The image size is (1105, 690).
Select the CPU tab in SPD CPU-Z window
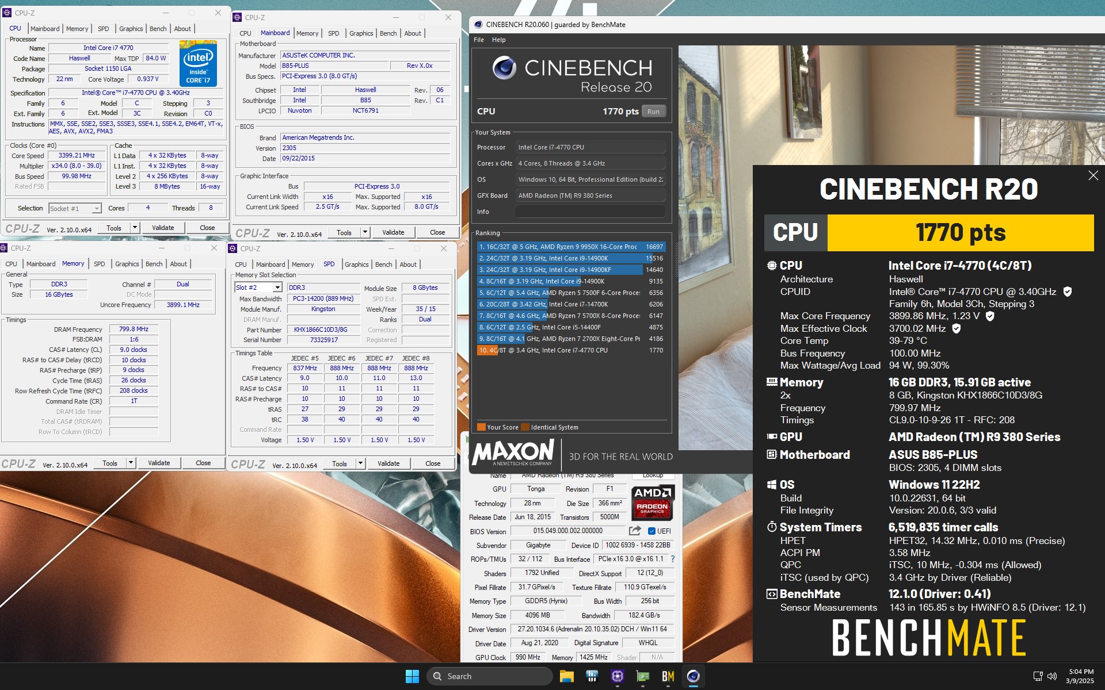[241, 264]
